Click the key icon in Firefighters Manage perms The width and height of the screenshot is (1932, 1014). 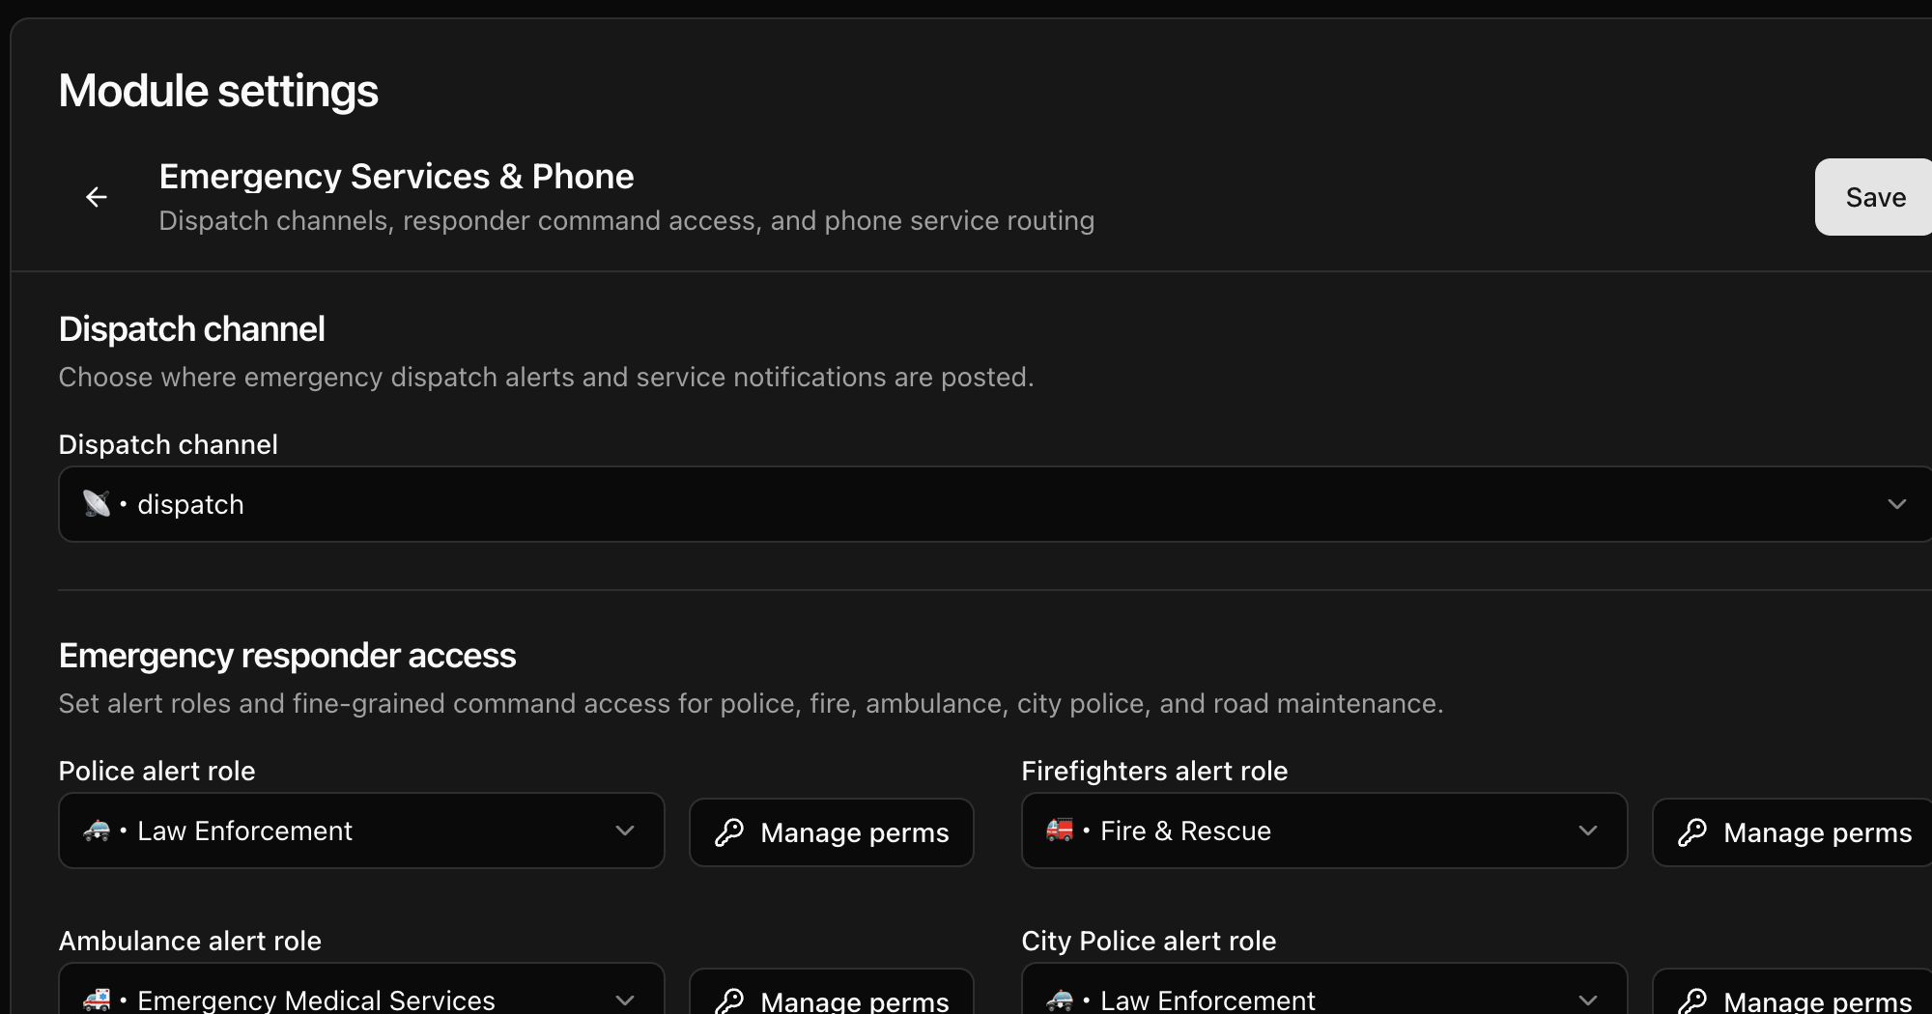tap(1692, 832)
